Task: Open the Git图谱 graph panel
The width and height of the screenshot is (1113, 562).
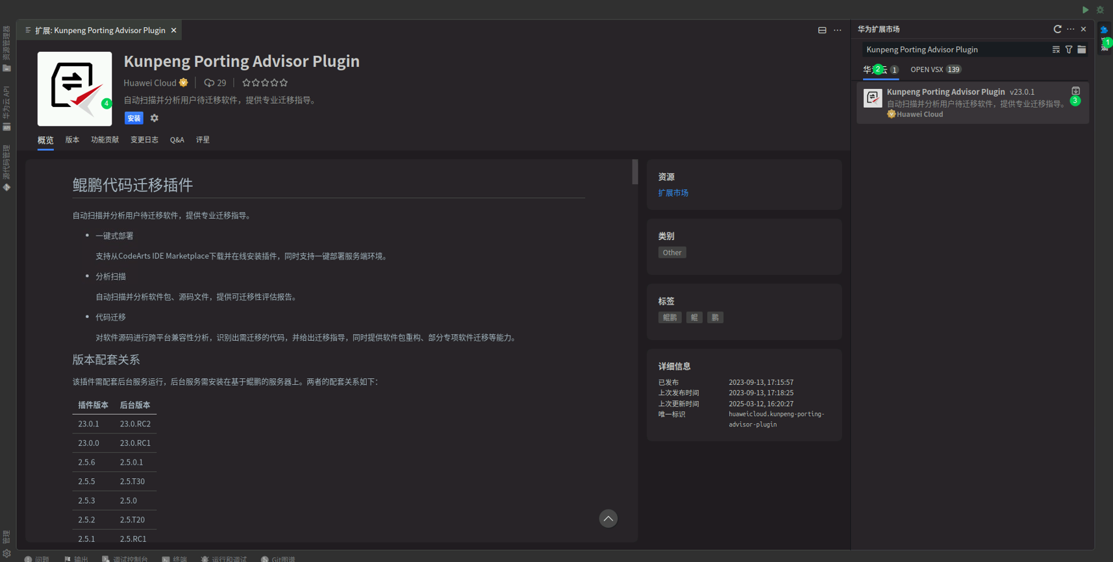Action: click(x=278, y=558)
